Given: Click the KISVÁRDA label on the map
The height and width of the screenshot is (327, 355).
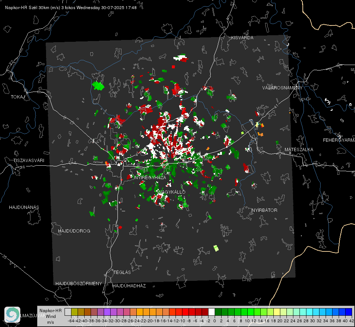Looking at the screenshot, I should [x=242, y=38].
